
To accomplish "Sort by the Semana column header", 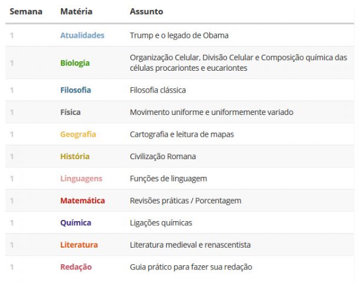I will [26, 11].
